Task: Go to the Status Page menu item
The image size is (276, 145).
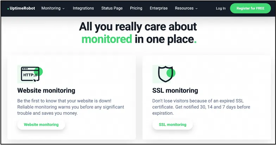Action: click(112, 8)
